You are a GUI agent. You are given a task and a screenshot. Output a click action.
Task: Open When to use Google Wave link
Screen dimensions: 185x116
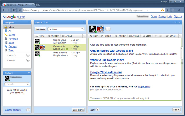107,60
